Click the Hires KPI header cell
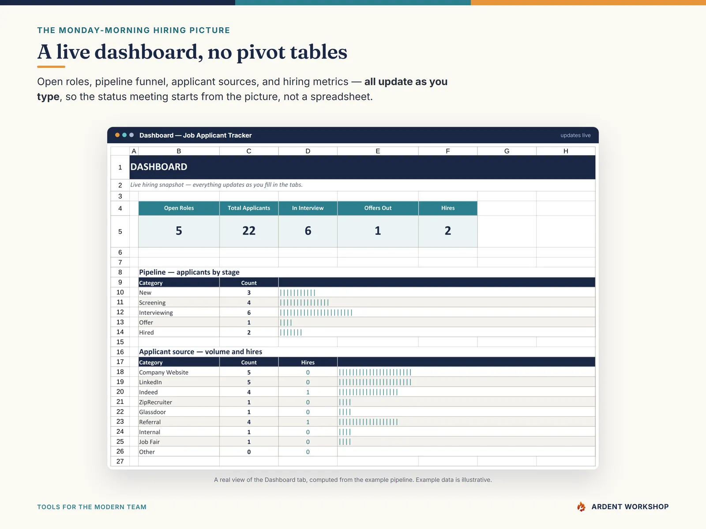The image size is (706, 529). pos(448,208)
